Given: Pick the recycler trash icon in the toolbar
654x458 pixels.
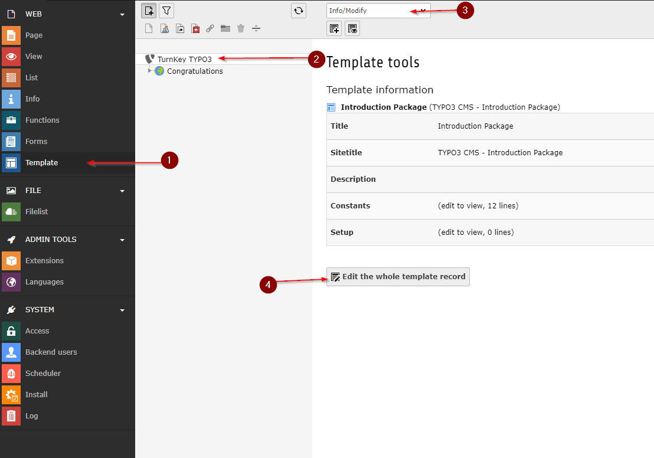Looking at the screenshot, I should point(241,28).
